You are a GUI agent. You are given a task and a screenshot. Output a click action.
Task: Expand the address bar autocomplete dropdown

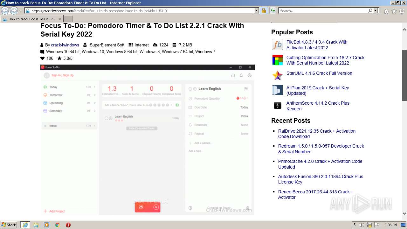tap(257, 10)
